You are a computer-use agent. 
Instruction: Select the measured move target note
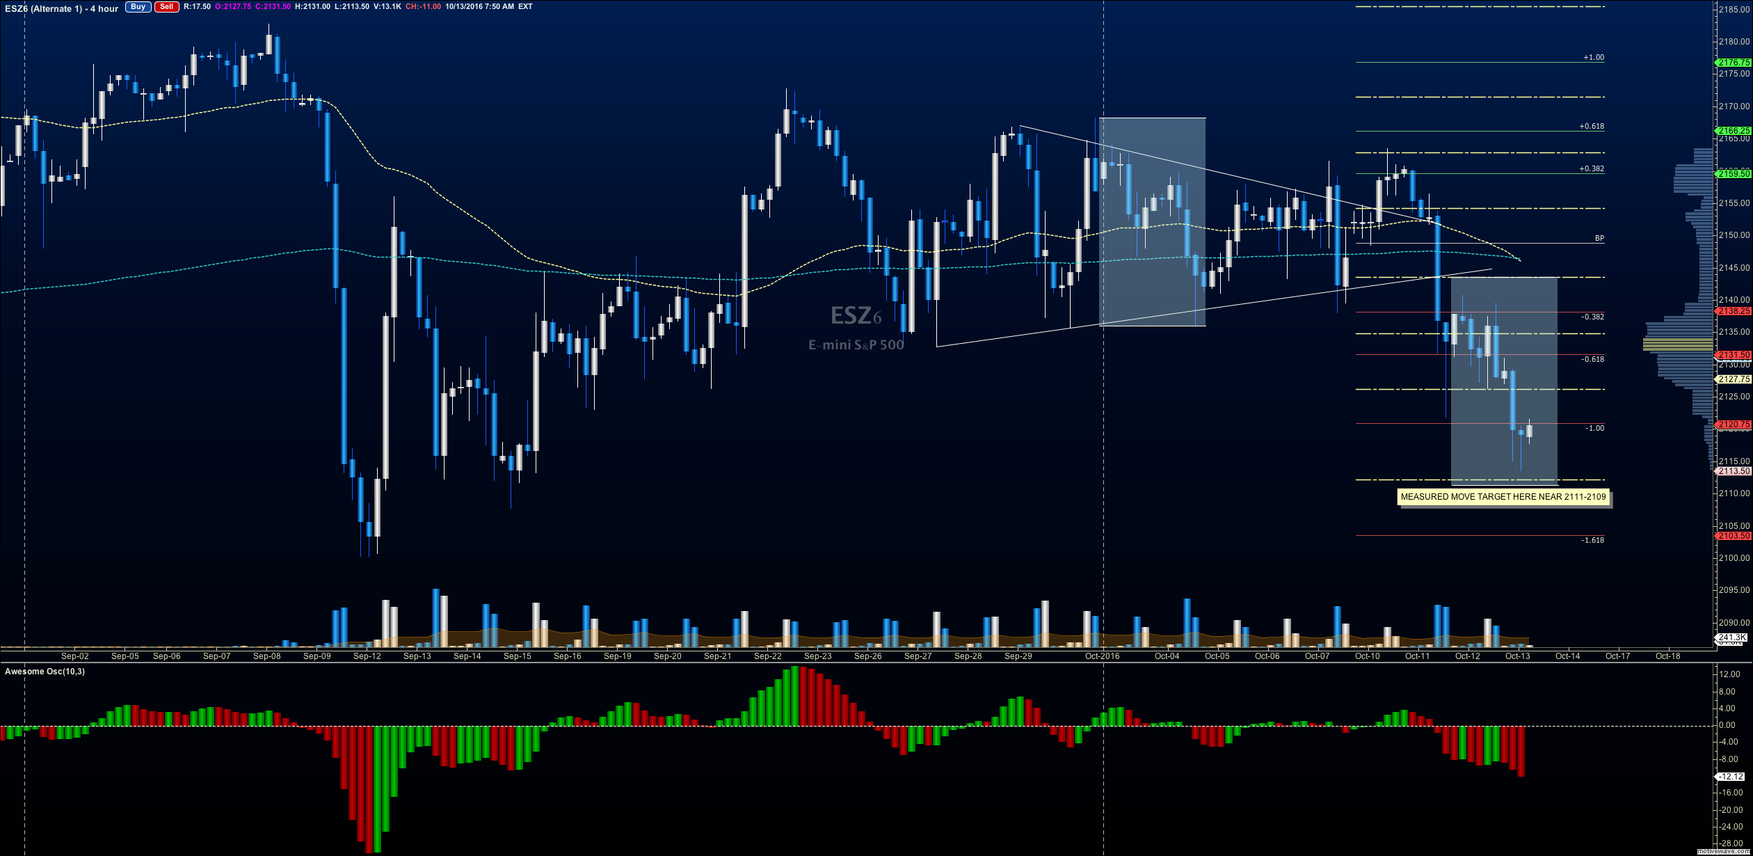[x=1503, y=497]
